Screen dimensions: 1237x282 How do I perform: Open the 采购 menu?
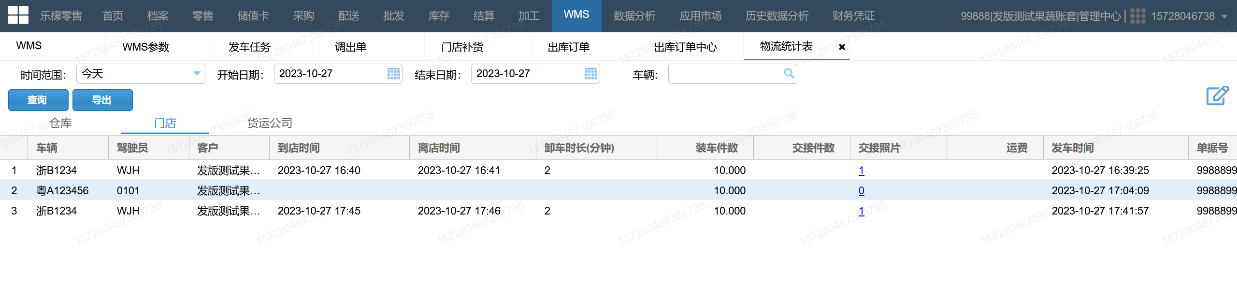[303, 16]
